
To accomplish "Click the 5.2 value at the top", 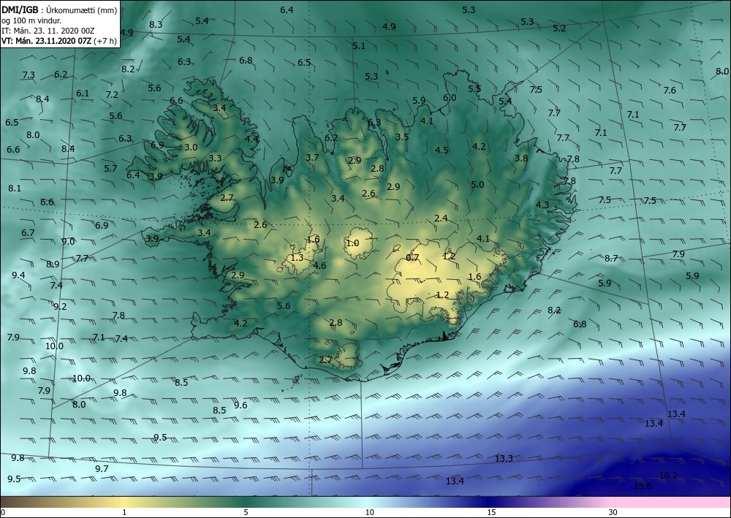I will click(x=559, y=28).
